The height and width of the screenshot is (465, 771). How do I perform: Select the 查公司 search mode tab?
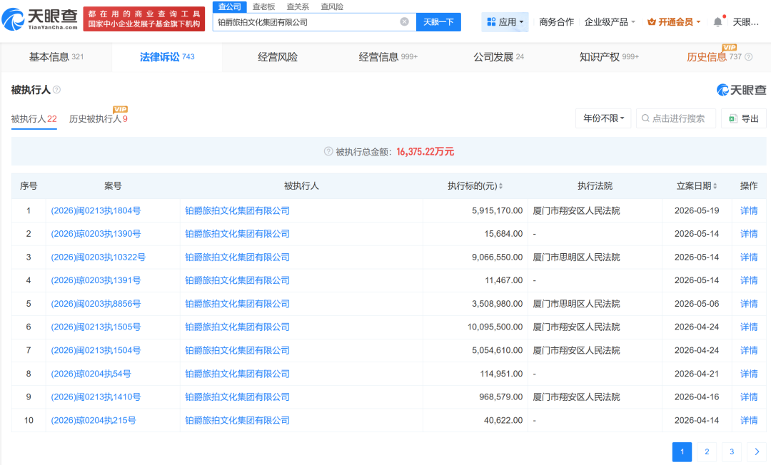pos(230,7)
